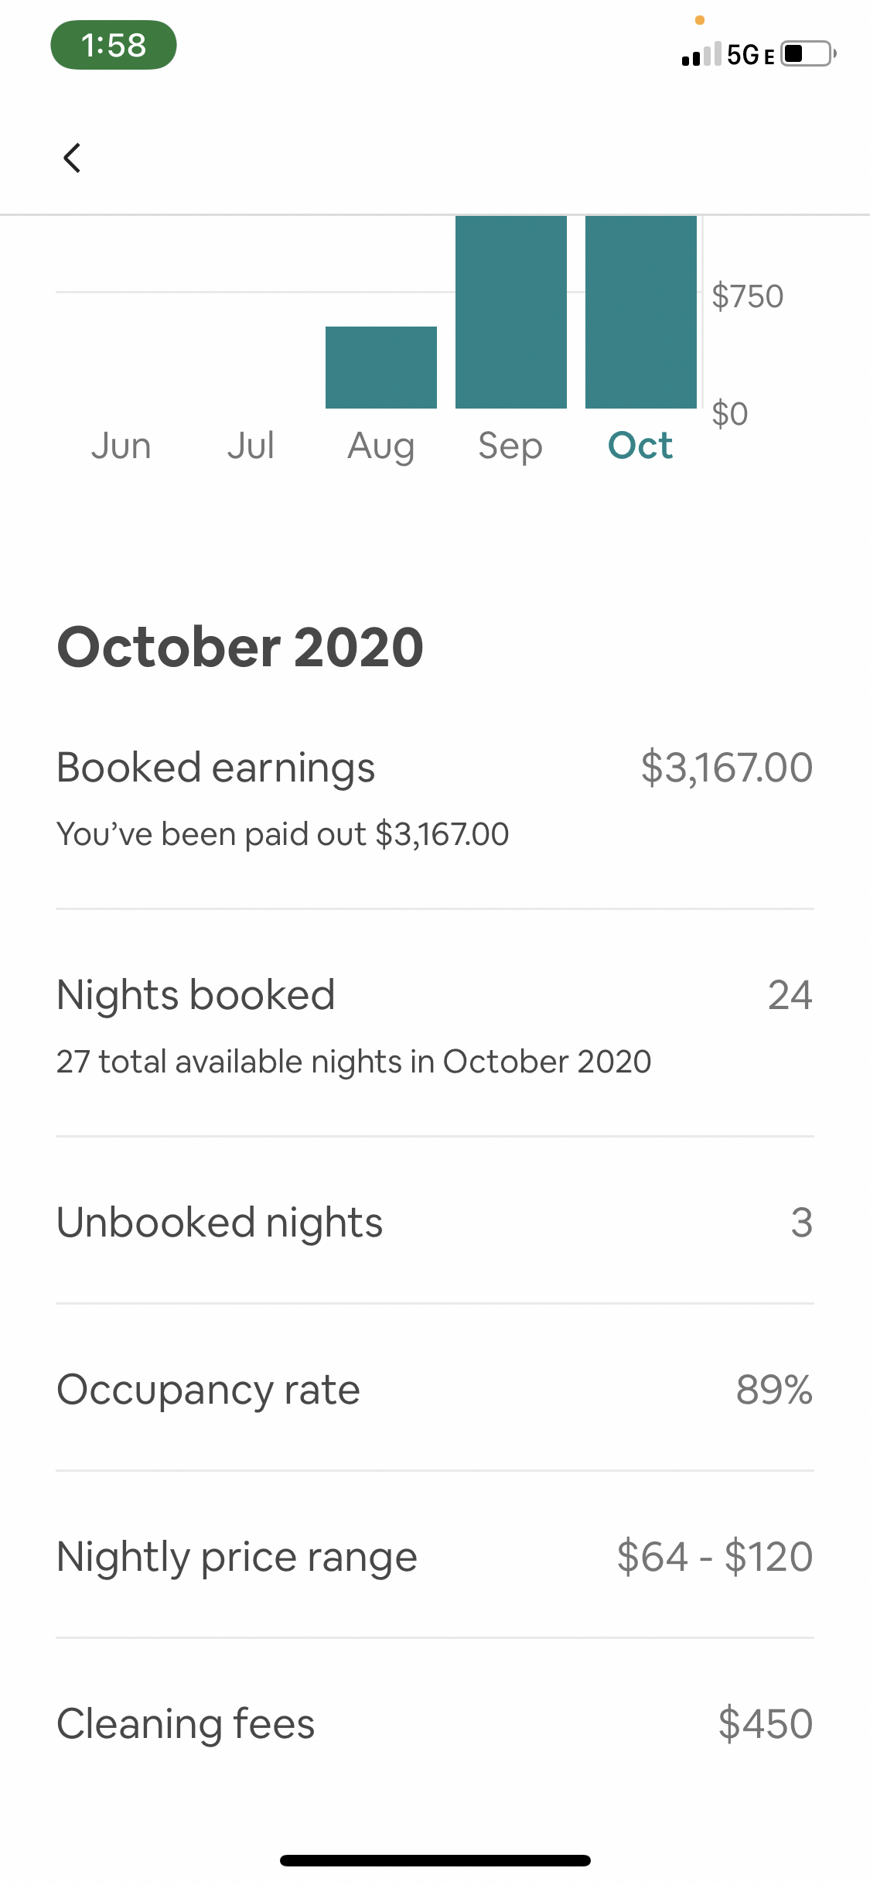Tap the home indicator bar
This screenshot has height=1885, width=870.
(435, 1860)
